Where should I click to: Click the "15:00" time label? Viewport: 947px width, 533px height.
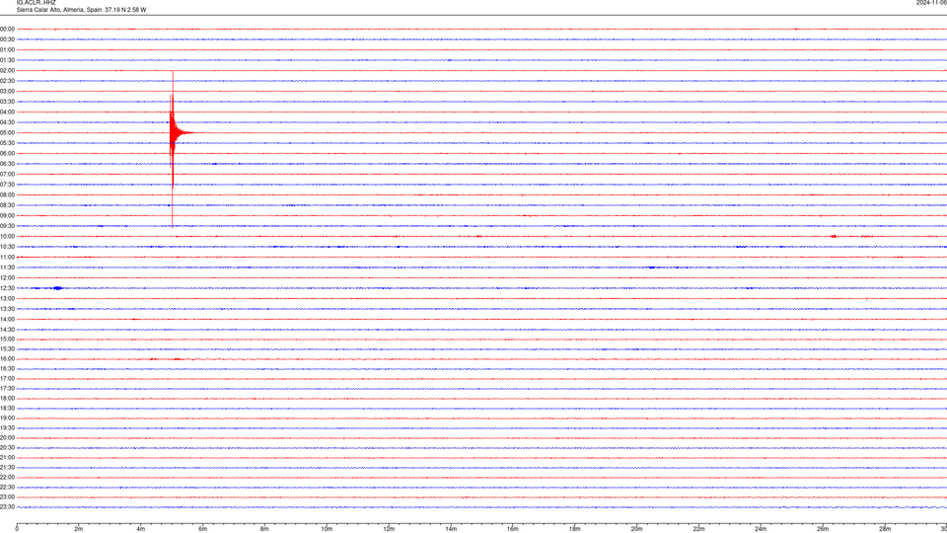(x=8, y=339)
